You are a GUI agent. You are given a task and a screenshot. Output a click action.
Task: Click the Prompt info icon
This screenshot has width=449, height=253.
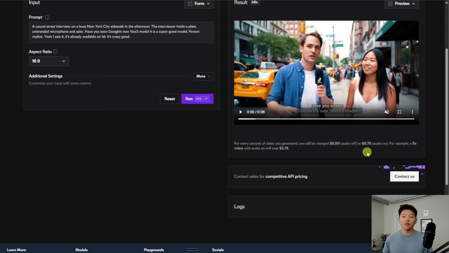47,17
